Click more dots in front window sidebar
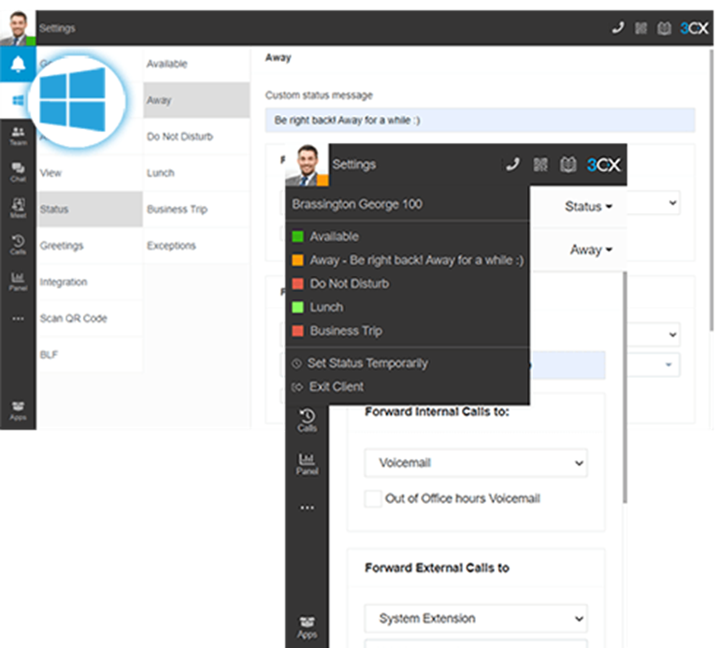Image resolution: width=718 pixels, height=648 pixels. (x=307, y=508)
